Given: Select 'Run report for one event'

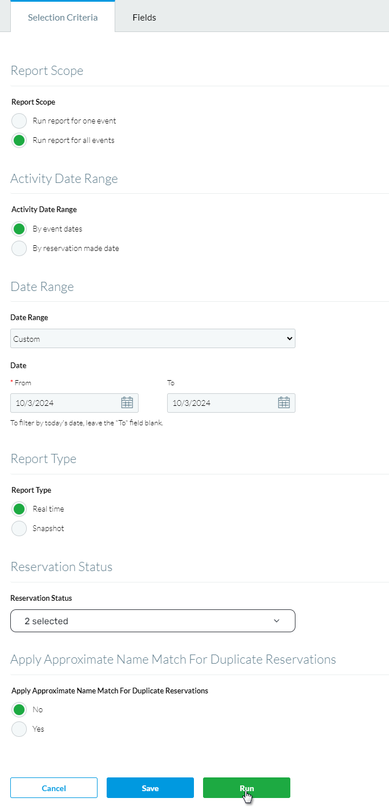Looking at the screenshot, I should pyautogui.click(x=19, y=121).
